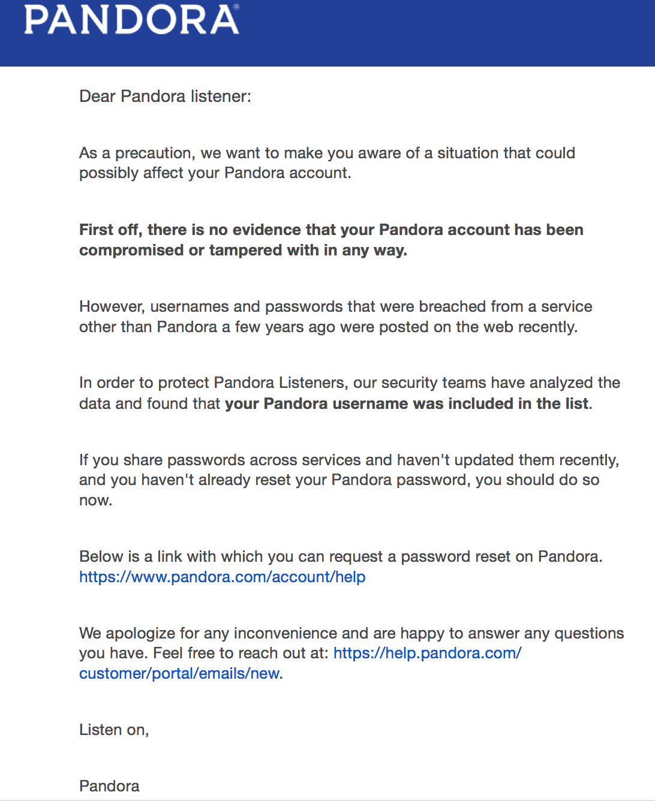Click the 'However, usernames and passwords' paragraph
Viewport: 655px width, 801px height.
[x=335, y=306]
